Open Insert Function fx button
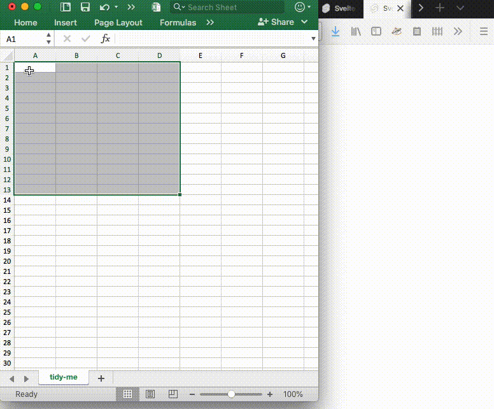This screenshot has width=494, height=409. click(105, 39)
